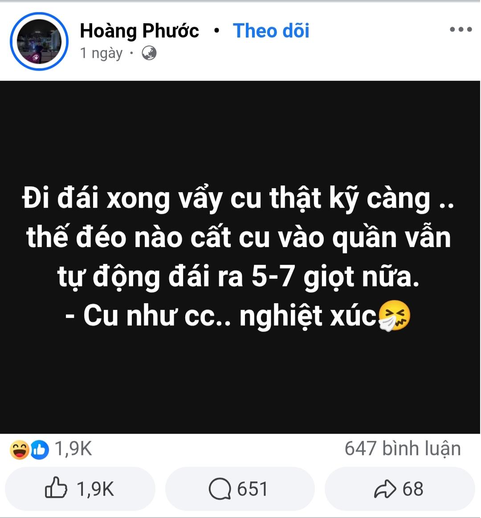Open the 647 bình luận comments link
The width and height of the screenshot is (481, 518).
pos(403,448)
